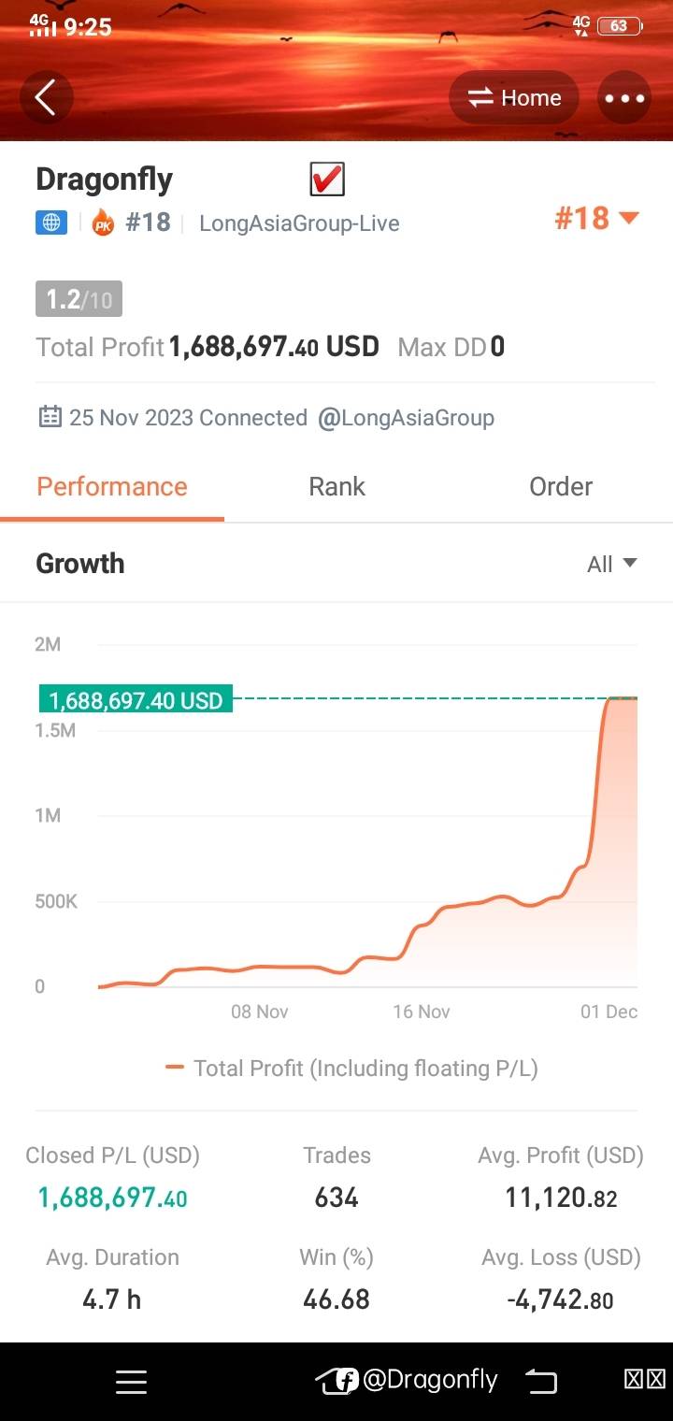
Task: Toggle the red checkmark box beside Dragonfly
Action: pyautogui.click(x=327, y=179)
